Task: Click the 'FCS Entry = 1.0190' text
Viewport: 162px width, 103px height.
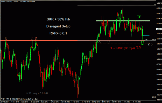Action: click(x=37, y=93)
